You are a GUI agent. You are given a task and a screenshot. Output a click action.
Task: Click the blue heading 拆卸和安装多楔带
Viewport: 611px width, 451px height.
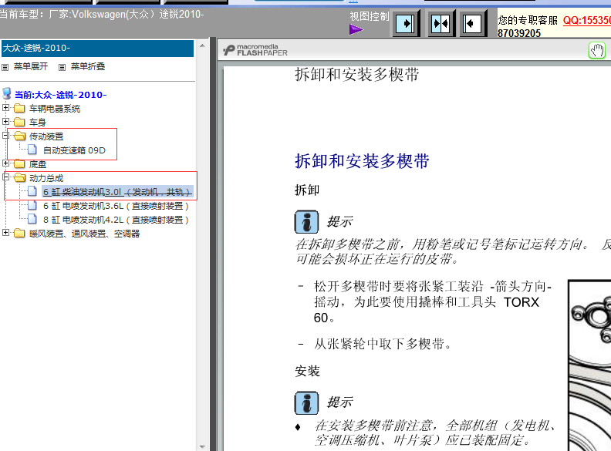tap(362, 161)
